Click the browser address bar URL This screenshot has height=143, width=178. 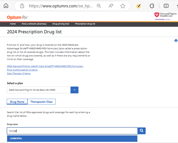[61, 6]
